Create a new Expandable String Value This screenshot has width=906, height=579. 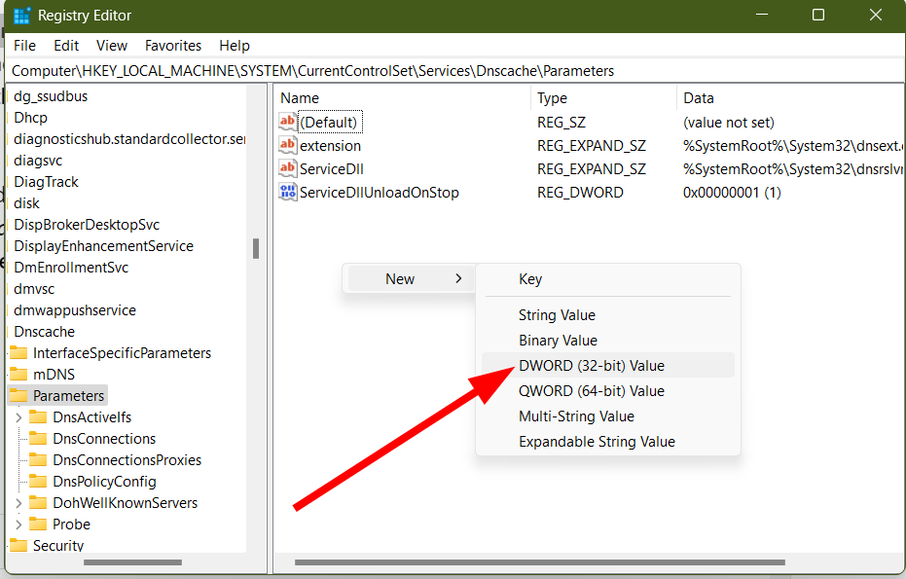pos(608,442)
